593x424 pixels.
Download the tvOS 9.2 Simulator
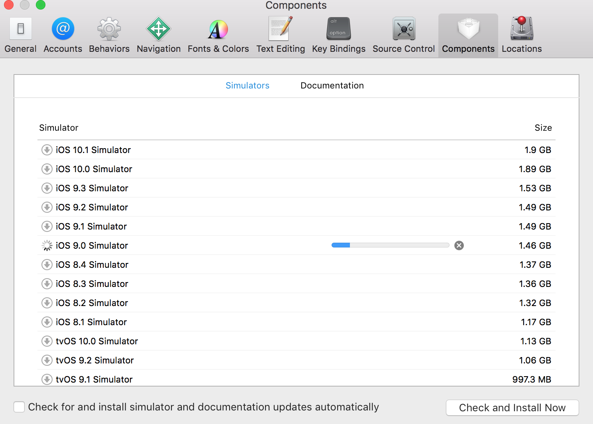[x=47, y=360]
